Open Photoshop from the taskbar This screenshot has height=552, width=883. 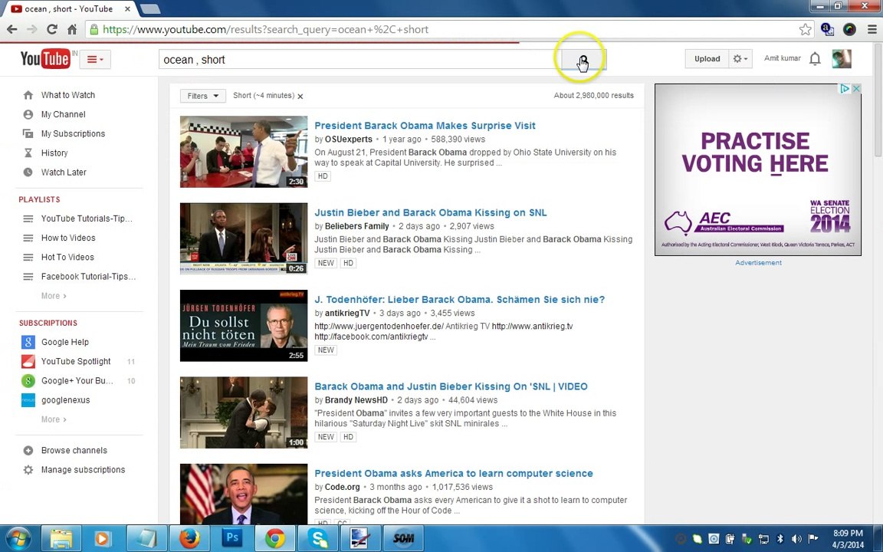[x=232, y=538]
